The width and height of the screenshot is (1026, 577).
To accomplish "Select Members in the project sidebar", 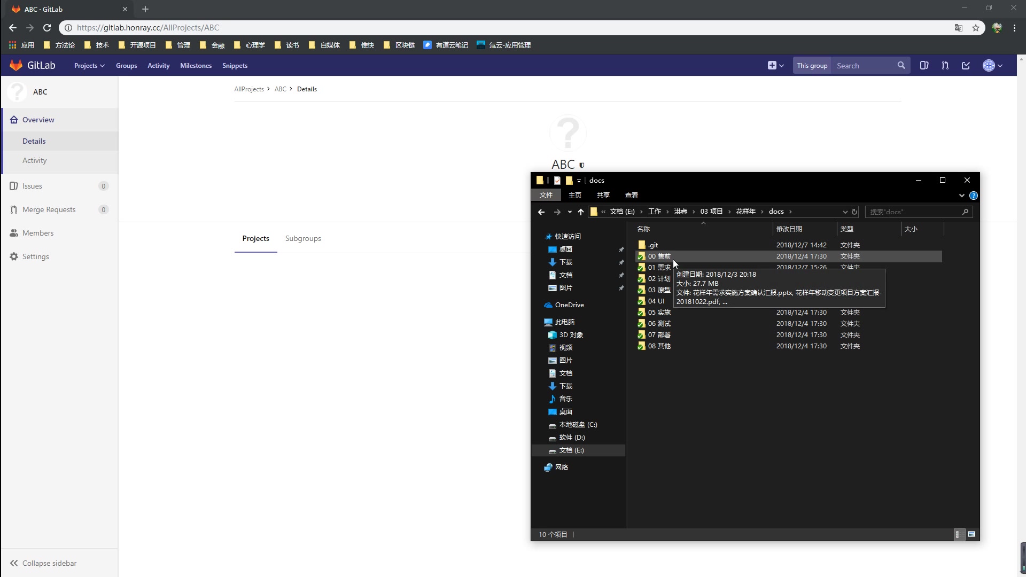I will 38,233.
